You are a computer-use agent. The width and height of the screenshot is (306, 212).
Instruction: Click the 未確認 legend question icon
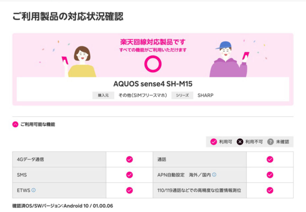270,142
